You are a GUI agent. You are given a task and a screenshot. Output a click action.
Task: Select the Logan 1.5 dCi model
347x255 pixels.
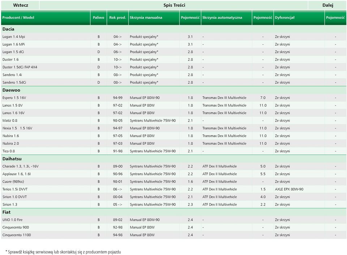tap(13, 52)
